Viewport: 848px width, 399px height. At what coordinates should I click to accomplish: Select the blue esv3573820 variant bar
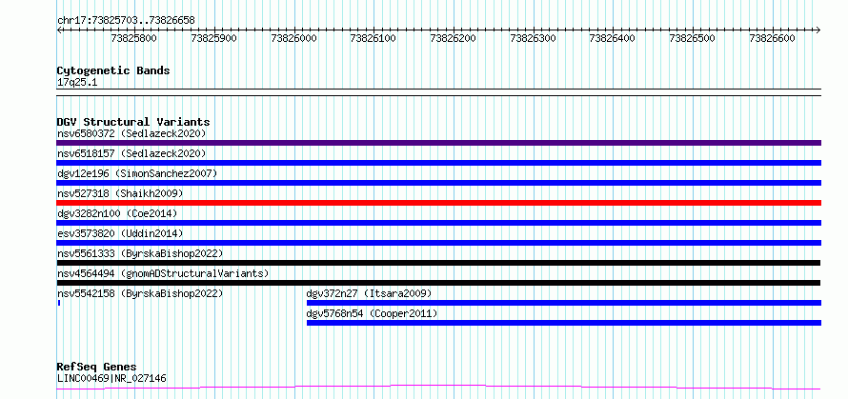coord(438,243)
